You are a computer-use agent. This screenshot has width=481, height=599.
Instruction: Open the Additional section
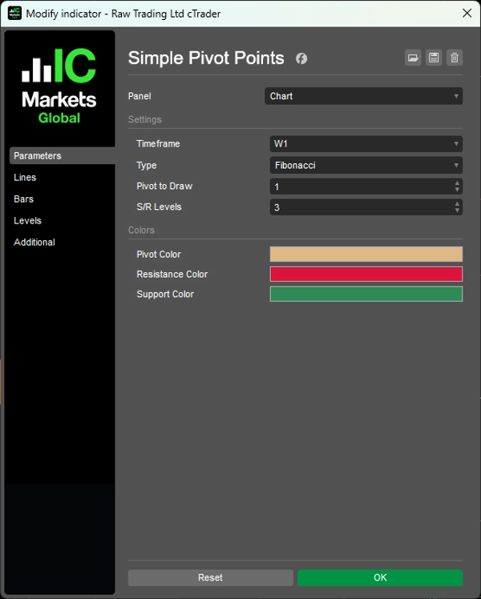pos(34,242)
